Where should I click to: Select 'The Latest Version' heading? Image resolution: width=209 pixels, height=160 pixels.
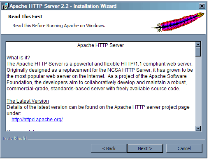point(28,101)
